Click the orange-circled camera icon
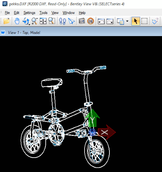This screenshot has height=172, width=162. (91, 21)
